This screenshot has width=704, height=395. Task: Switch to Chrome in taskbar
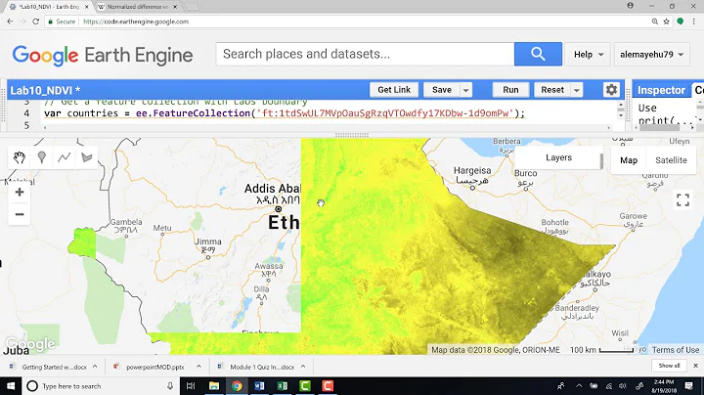pos(237,386)
